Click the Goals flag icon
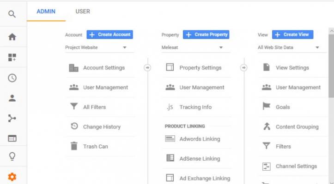The image size is (334, 184). [266, 106]
